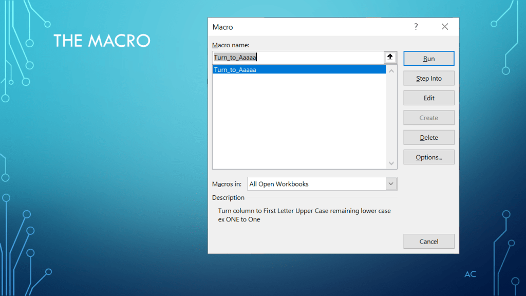Click the Macro dialog title bar
The height and width of the screenshot is (296, 526).
308,27
